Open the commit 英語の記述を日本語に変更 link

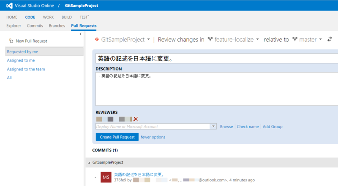(139, 174)
